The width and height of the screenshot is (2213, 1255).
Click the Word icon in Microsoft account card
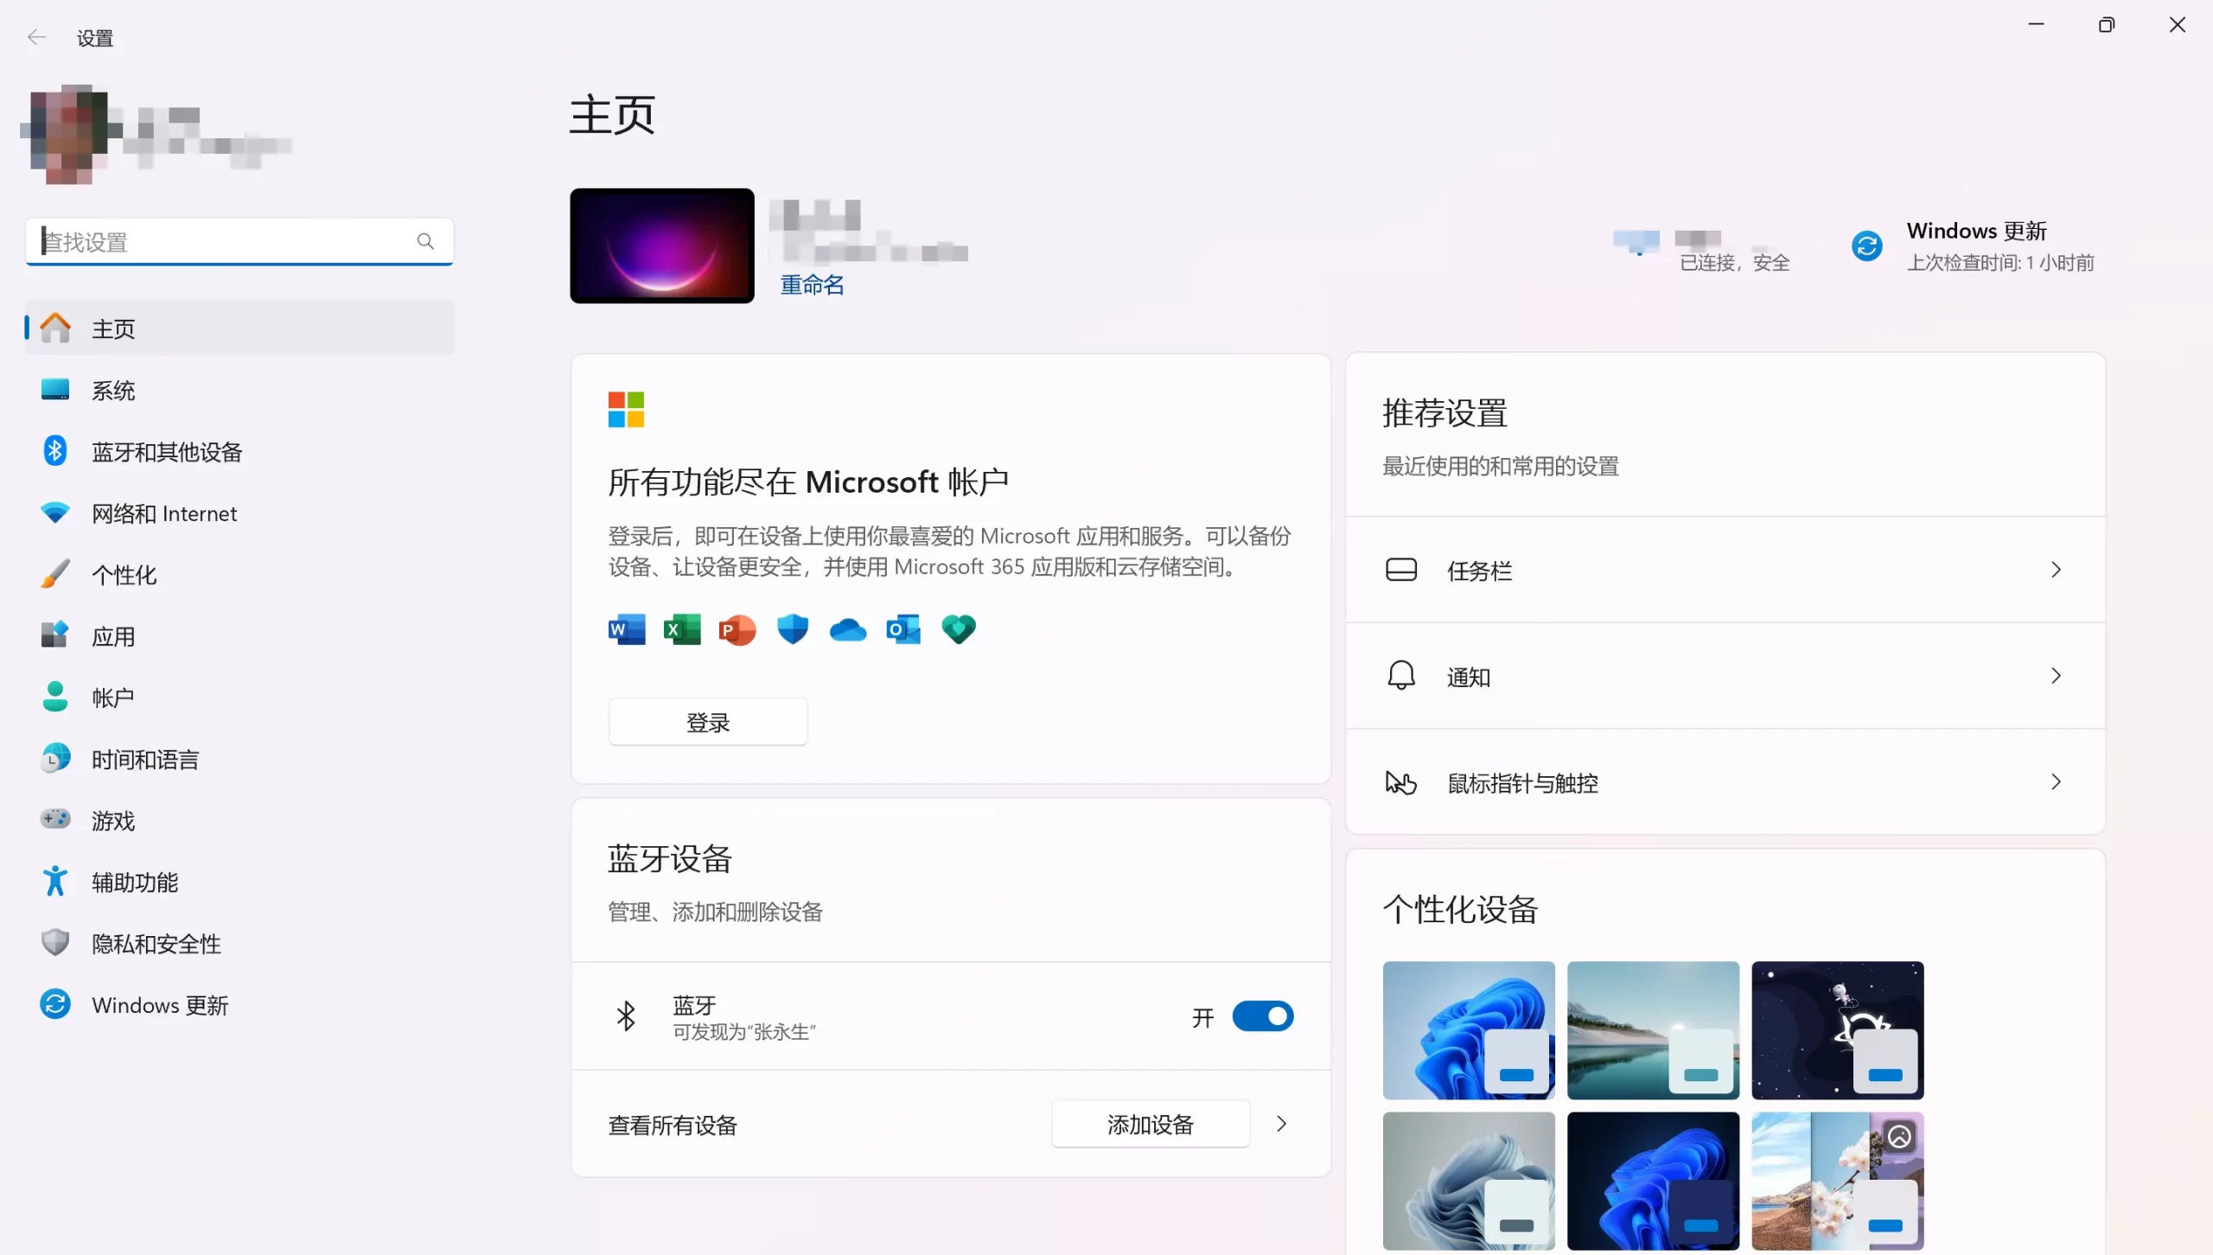pos(627,629)
